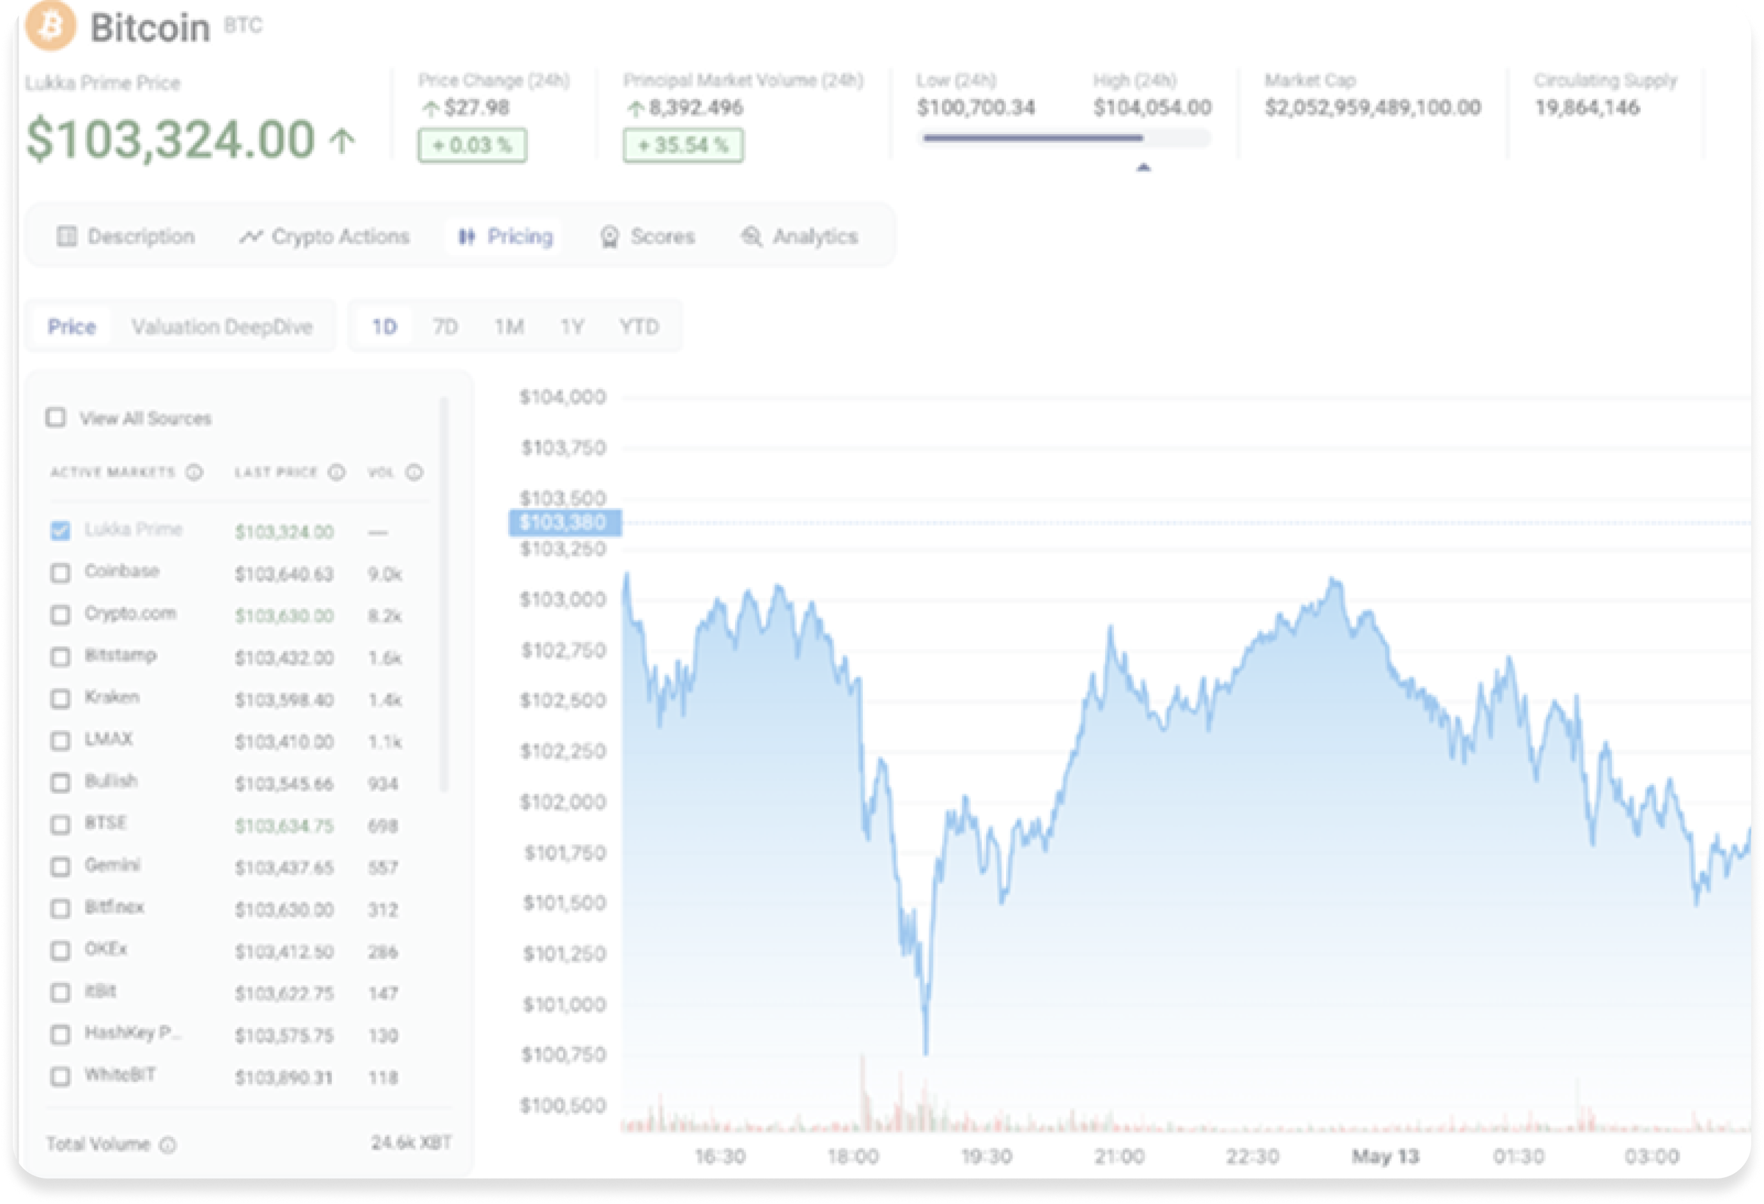Click the 24h low-high range bar

point(1064,138)
